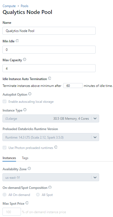This screenshot has height=217, width=113.
Task: Click '% of on-demand instance price' text
Action: (44, 212)
